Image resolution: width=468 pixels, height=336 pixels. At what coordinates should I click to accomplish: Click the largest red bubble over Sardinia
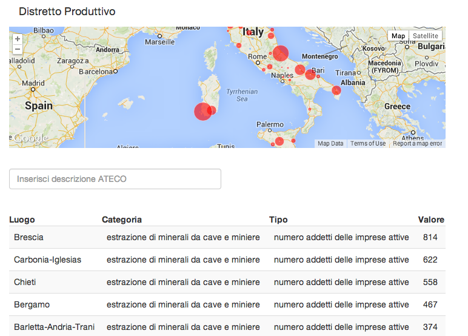(x=203, y=112)
